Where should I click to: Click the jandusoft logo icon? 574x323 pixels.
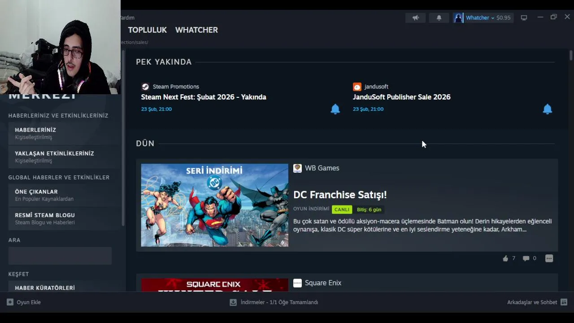(x=357, y=87)
